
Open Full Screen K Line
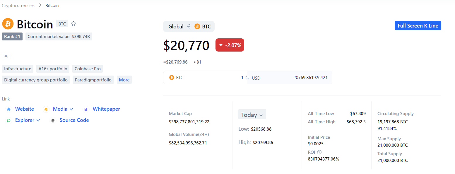pos(418,26)
